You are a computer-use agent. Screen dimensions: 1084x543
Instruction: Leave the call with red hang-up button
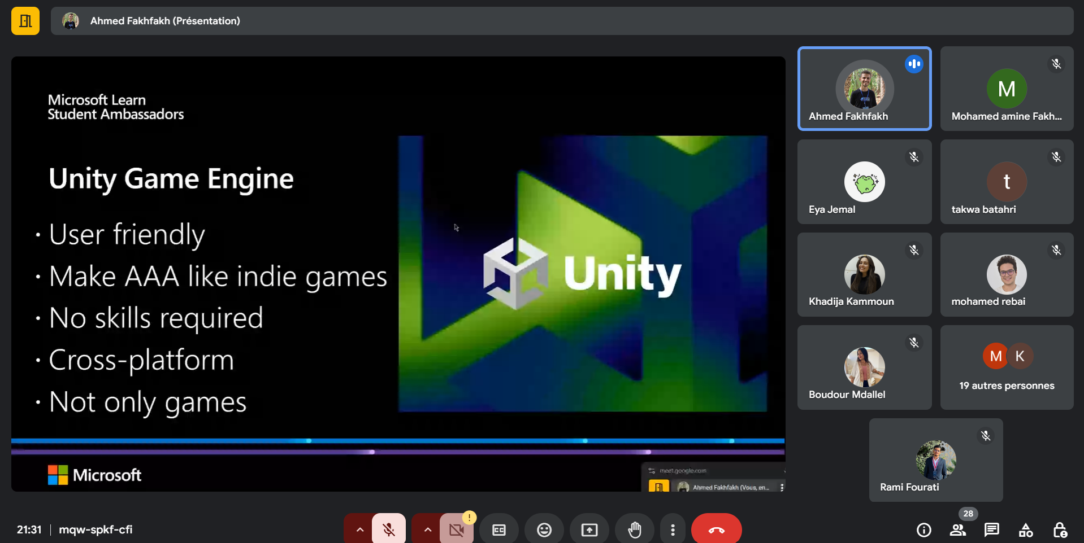point(717,529)
